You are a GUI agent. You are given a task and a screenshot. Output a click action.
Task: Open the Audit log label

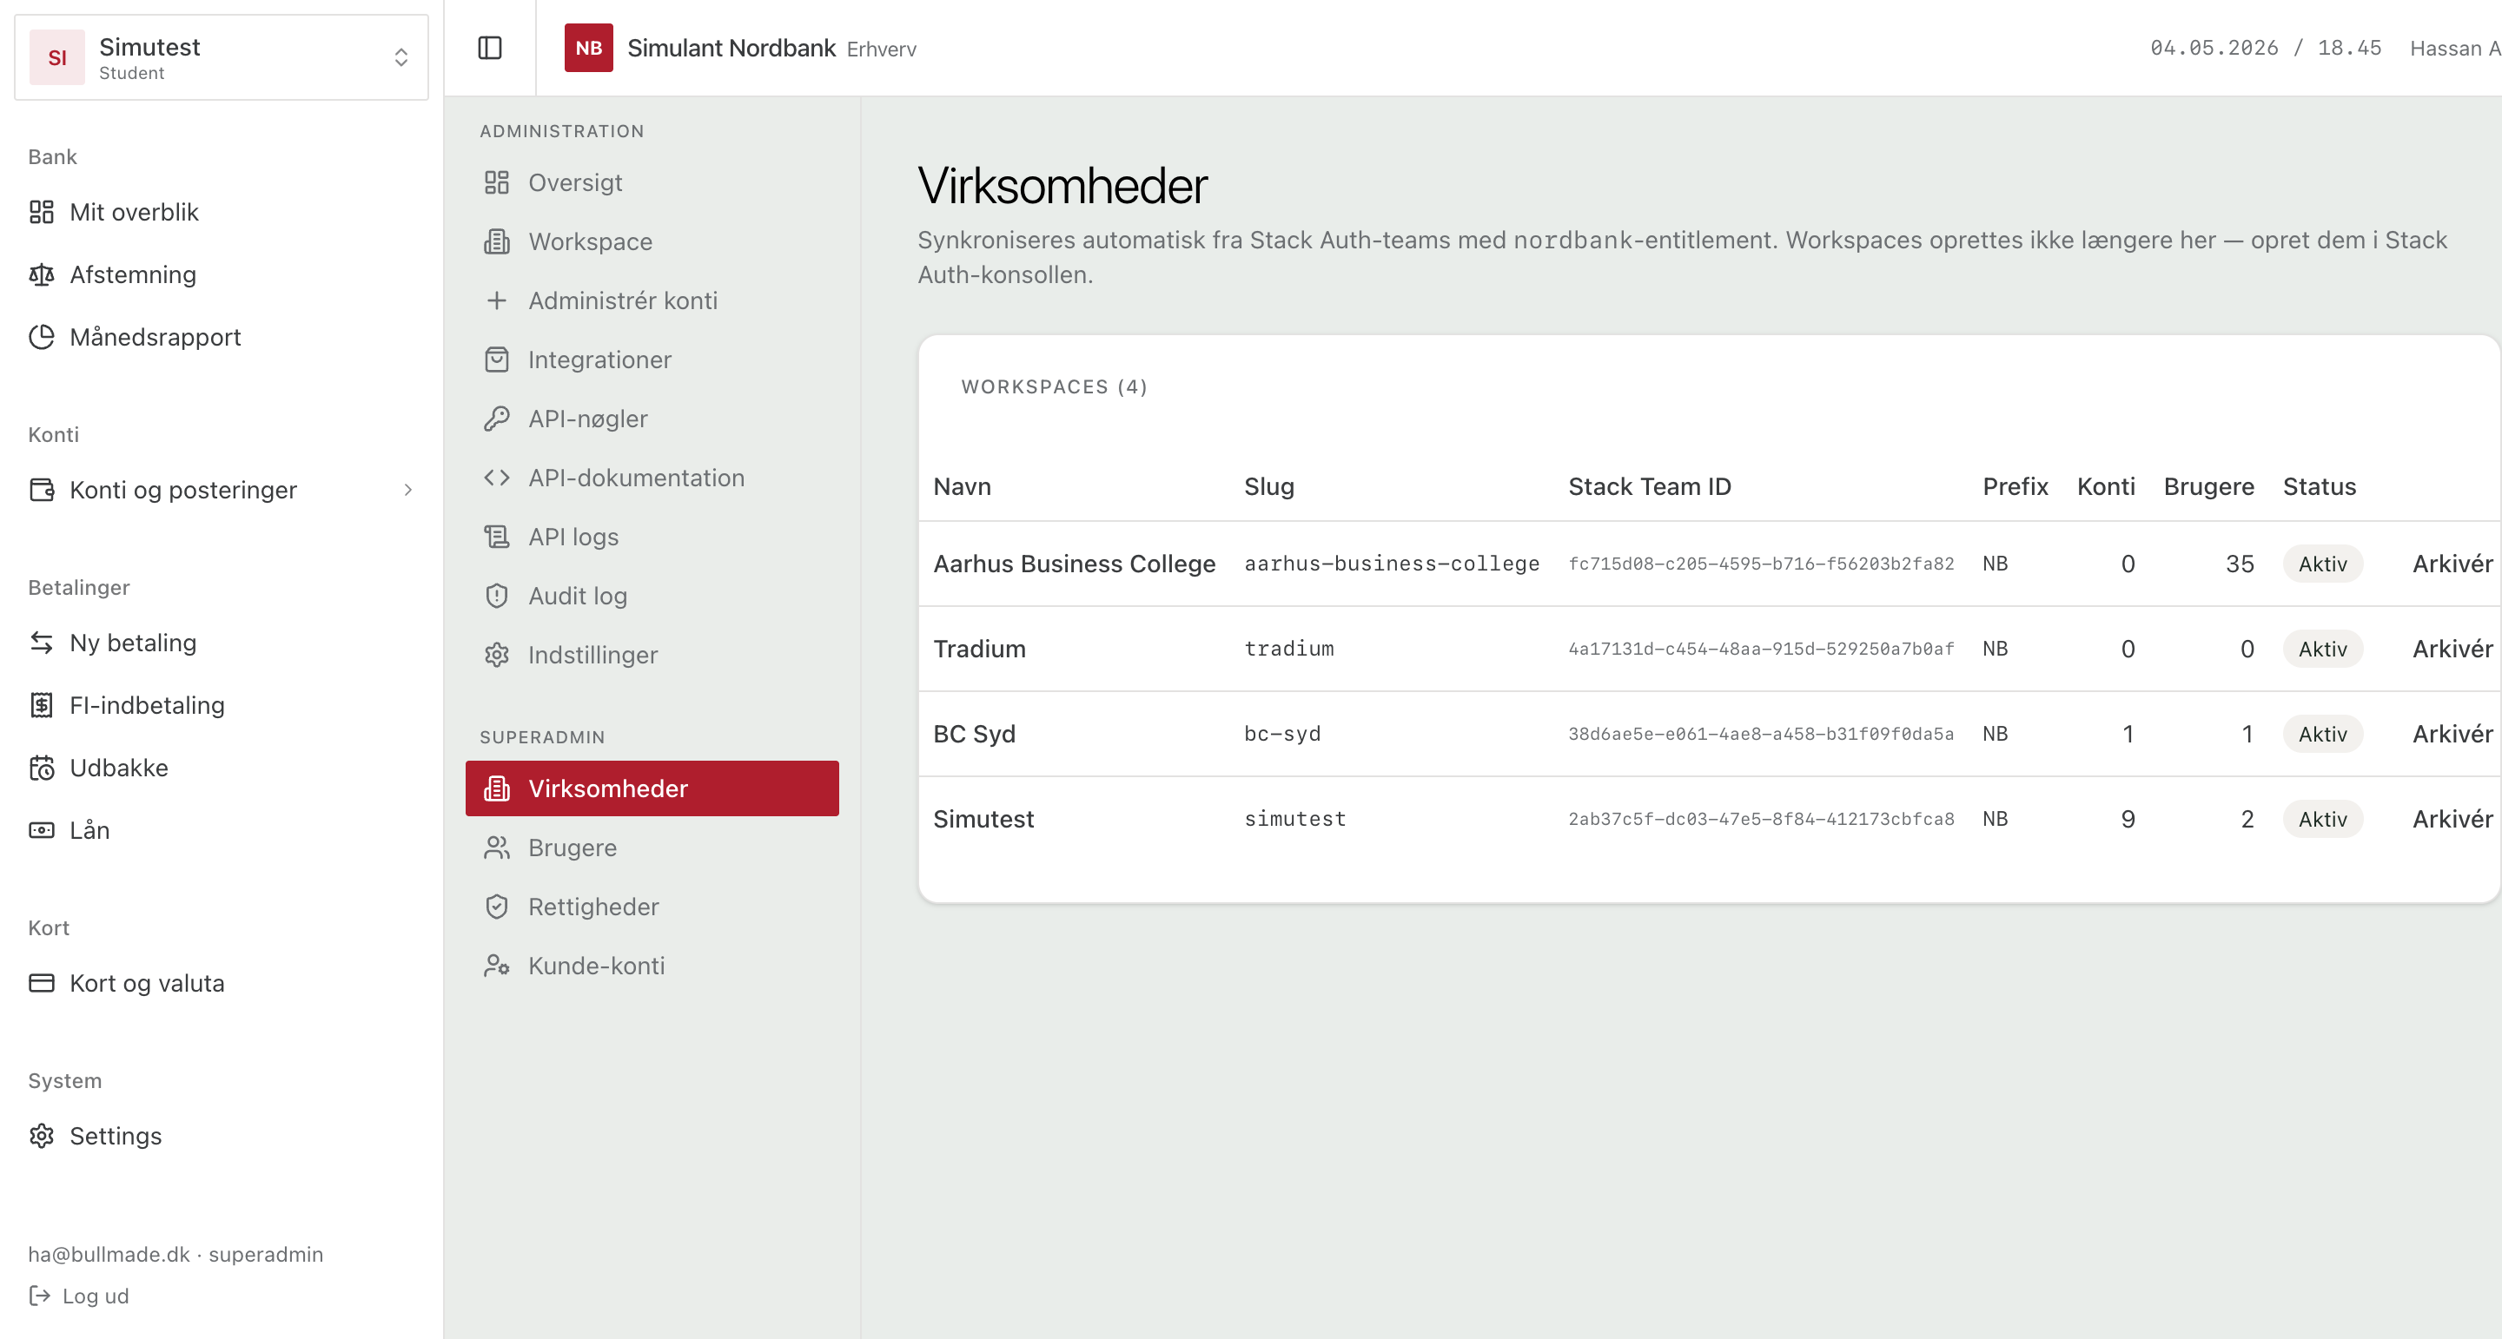coord(578,597)
